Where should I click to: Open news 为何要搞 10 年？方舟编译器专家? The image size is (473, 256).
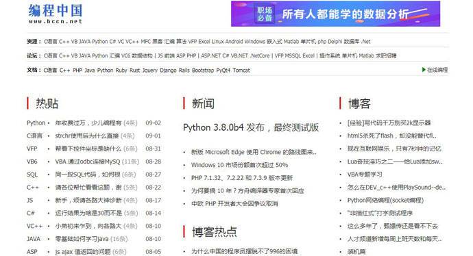247,191
